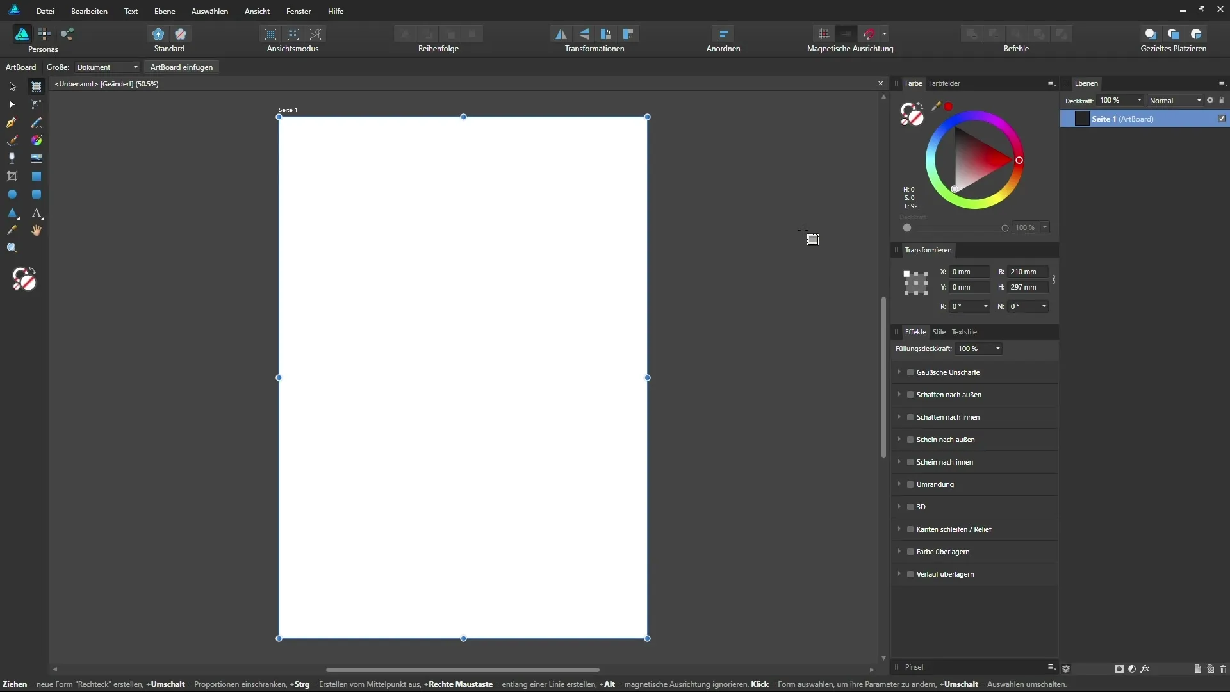Image resolution: width=1230 pixels, height=692 pixels.
Task: Click the flip horizontal transformation icon
Action: pyautogui.click(x=561, y=34)
